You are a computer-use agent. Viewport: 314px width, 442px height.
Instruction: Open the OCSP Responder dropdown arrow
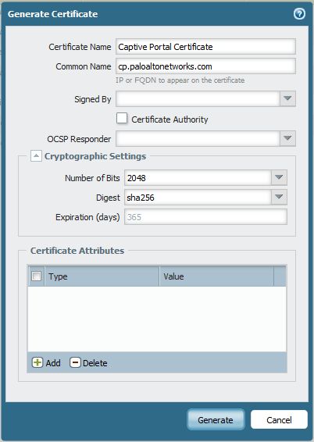pyautogui.click(x=287, y=138)
